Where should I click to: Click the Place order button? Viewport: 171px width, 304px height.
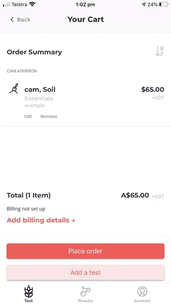click(85, 251)
